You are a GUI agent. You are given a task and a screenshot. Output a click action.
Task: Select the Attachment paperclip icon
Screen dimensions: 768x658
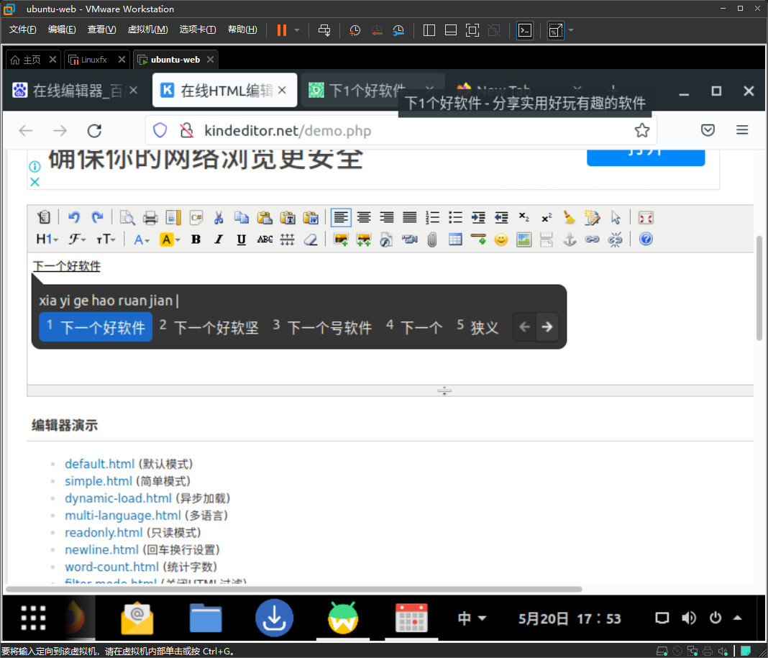tap(432, 239)
